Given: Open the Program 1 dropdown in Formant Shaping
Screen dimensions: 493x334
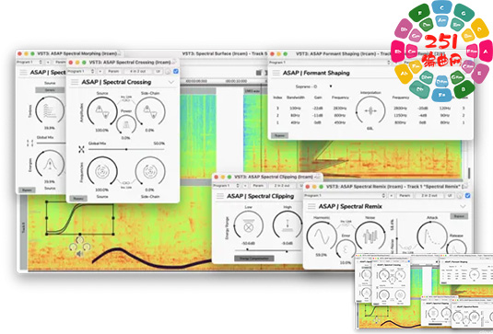Looking at the screenshot, I should click(330, 63).
